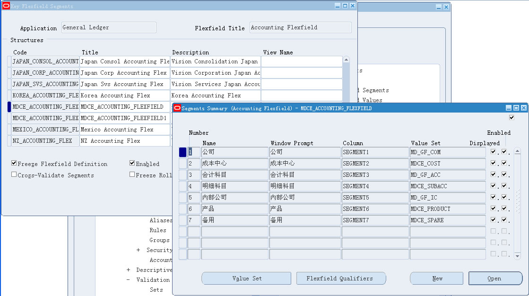Click Column field SEGMENT6
Image resolution: width=529 pixels, height=296 pixels.
coord(375,209)
